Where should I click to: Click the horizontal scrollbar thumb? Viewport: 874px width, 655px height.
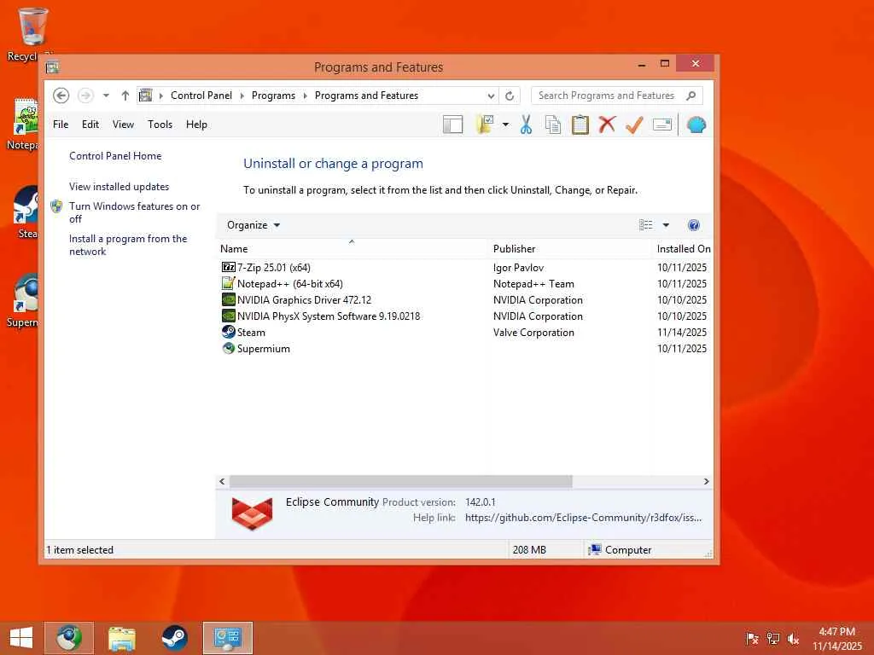tap(401, 481)
